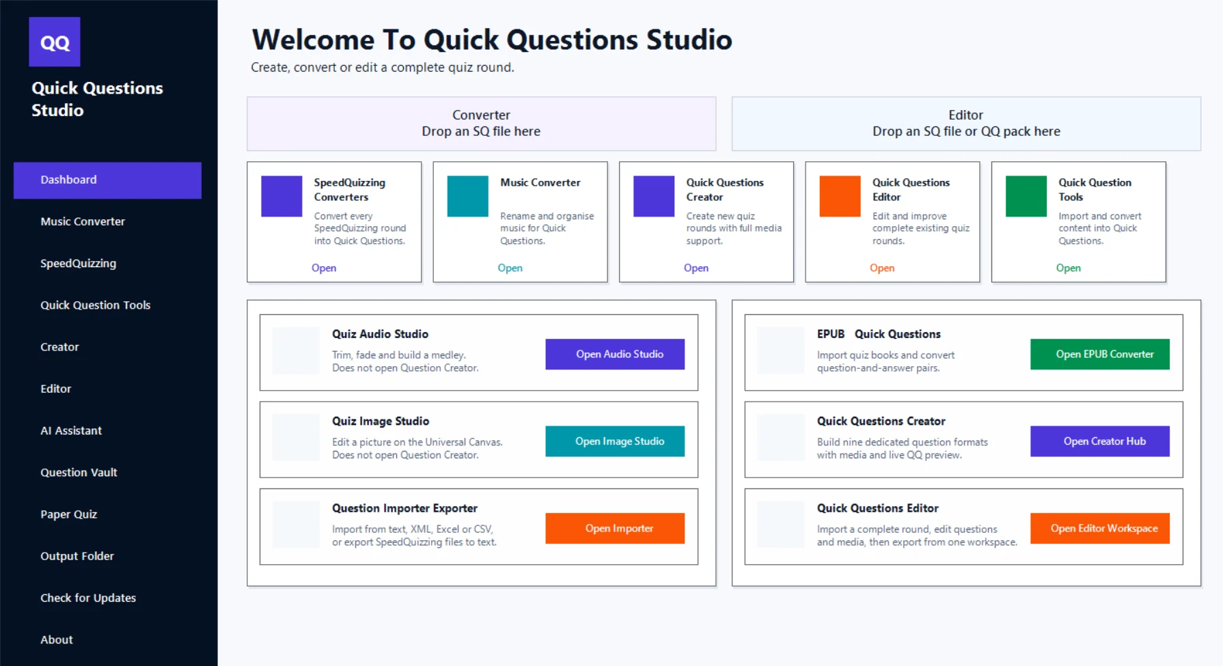Click the Quick Question Tools green tile icon
The width and height of the screenshot is (1223, 666).
tap(1026, 196)
